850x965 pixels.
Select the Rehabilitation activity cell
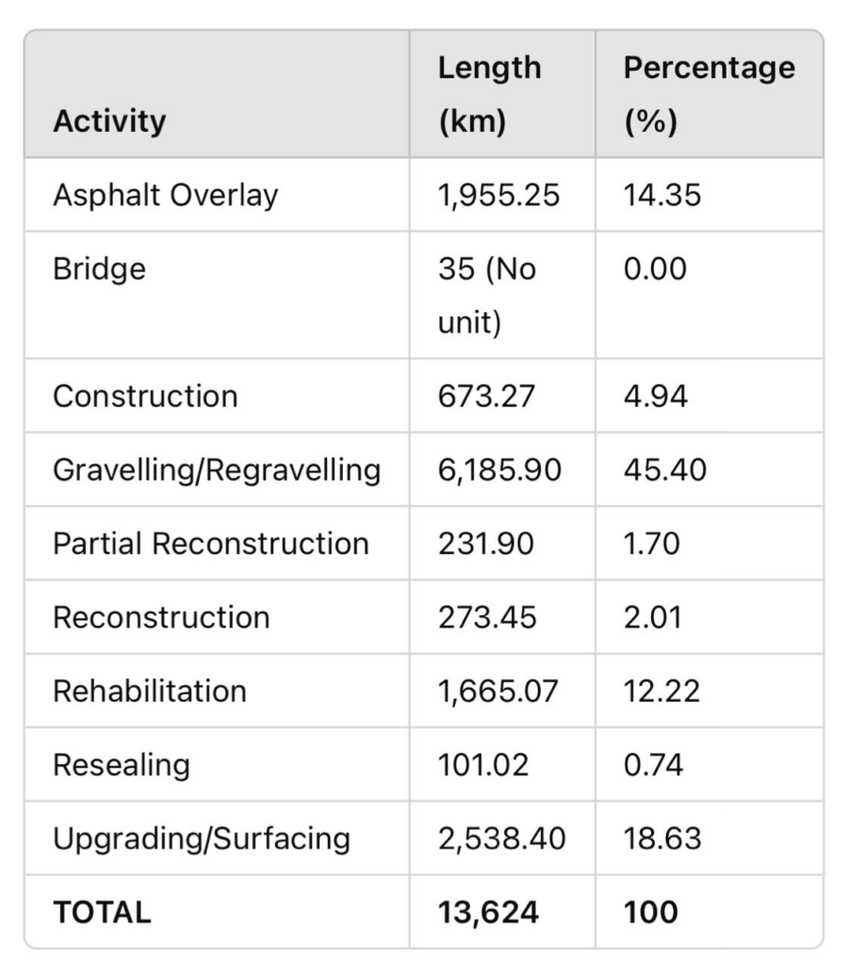[x=150, y=691]
